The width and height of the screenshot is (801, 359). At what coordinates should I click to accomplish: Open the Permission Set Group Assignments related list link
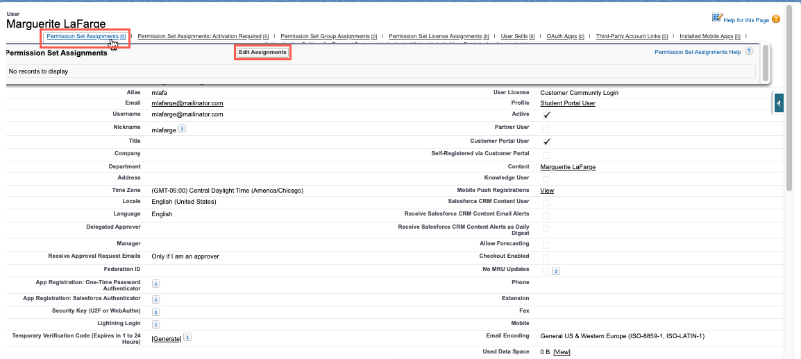coord(325,36)
